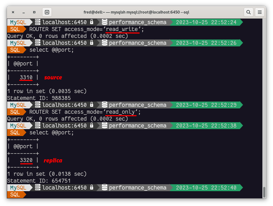Click 'localhost:6450' in the 22:52:40 prompt
The image size is (273, 206).
[65, 188]
